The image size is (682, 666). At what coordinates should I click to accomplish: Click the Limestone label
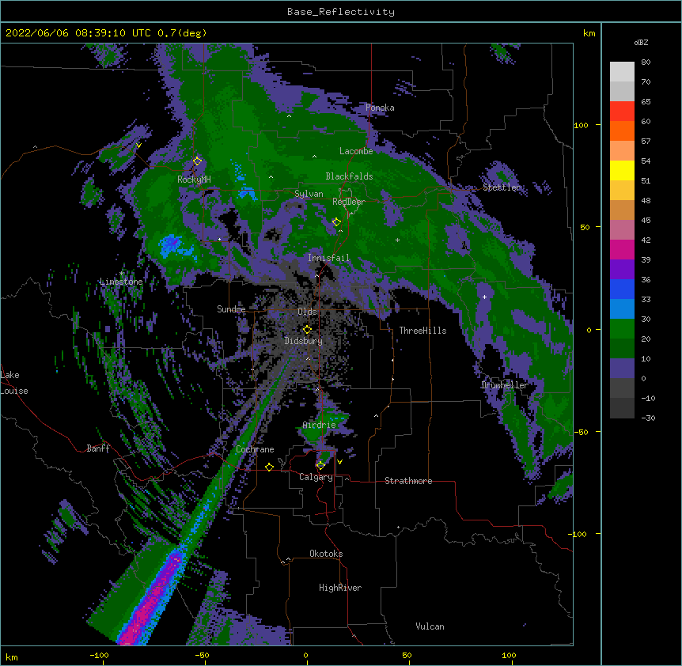(x=121, y=282)
